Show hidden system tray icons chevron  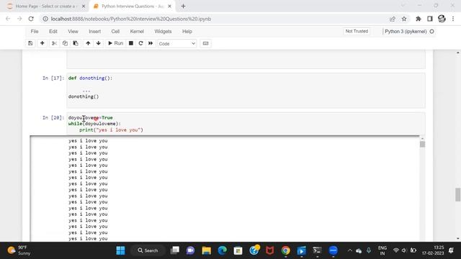[x=349, y=250]
